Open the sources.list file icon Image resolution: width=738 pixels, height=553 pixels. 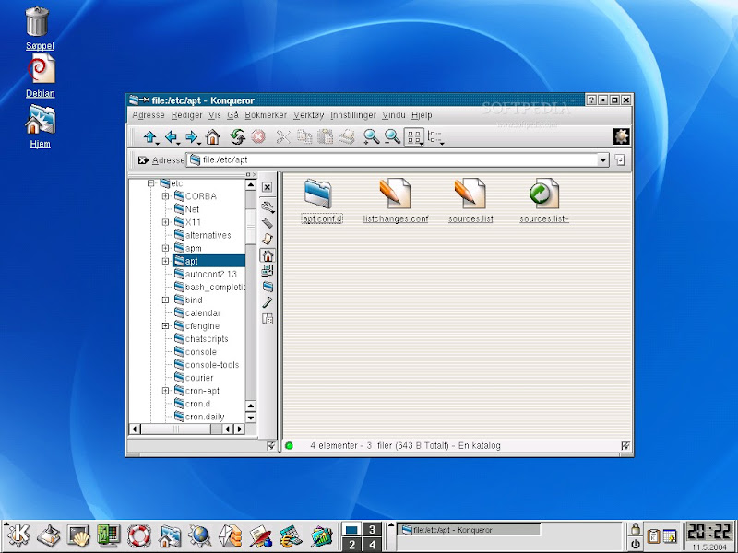click(470, 194)
